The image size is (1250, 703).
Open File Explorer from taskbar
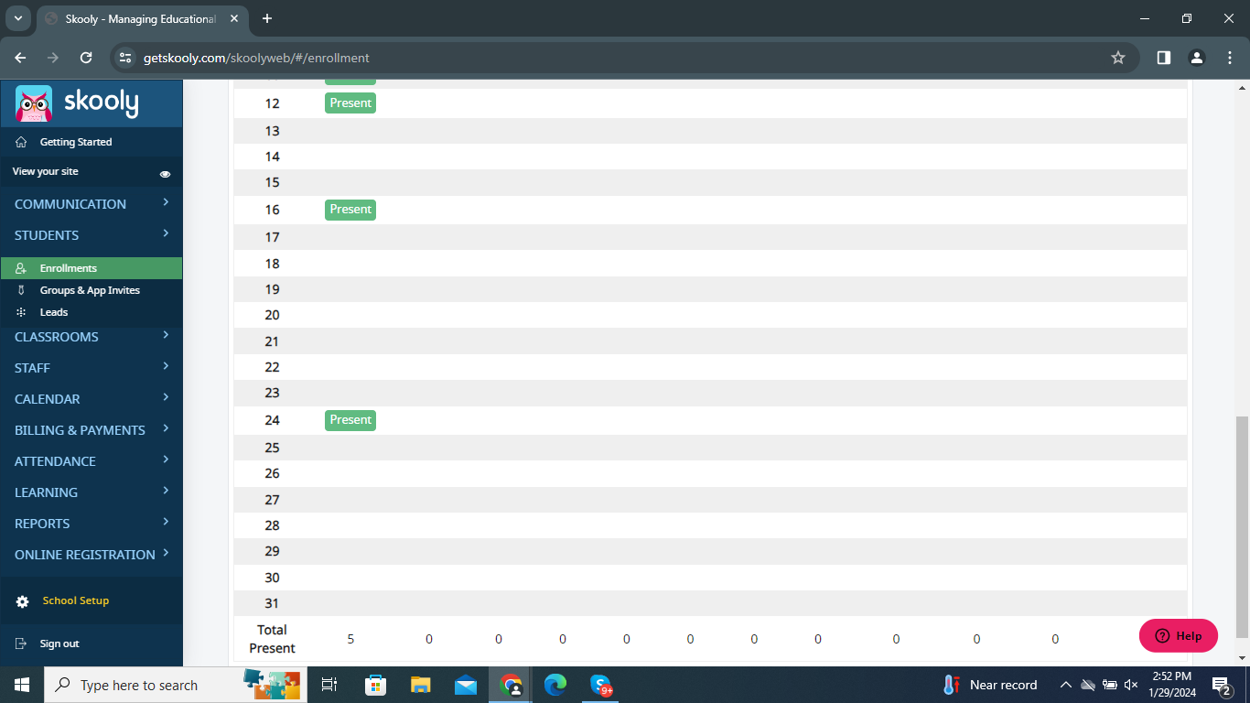click(420, 685)
